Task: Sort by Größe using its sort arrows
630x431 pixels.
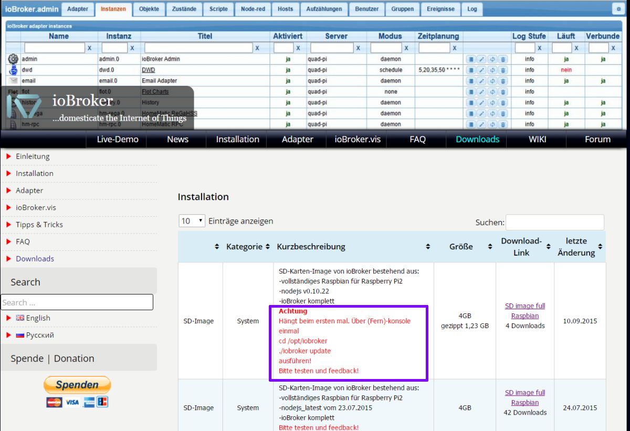Action: coord(490,247)
